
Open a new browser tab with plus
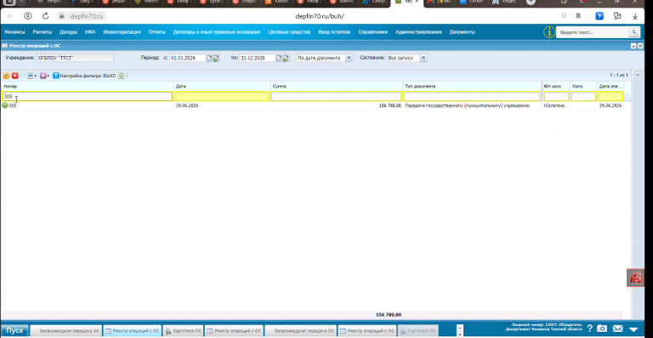coord(531,2)
